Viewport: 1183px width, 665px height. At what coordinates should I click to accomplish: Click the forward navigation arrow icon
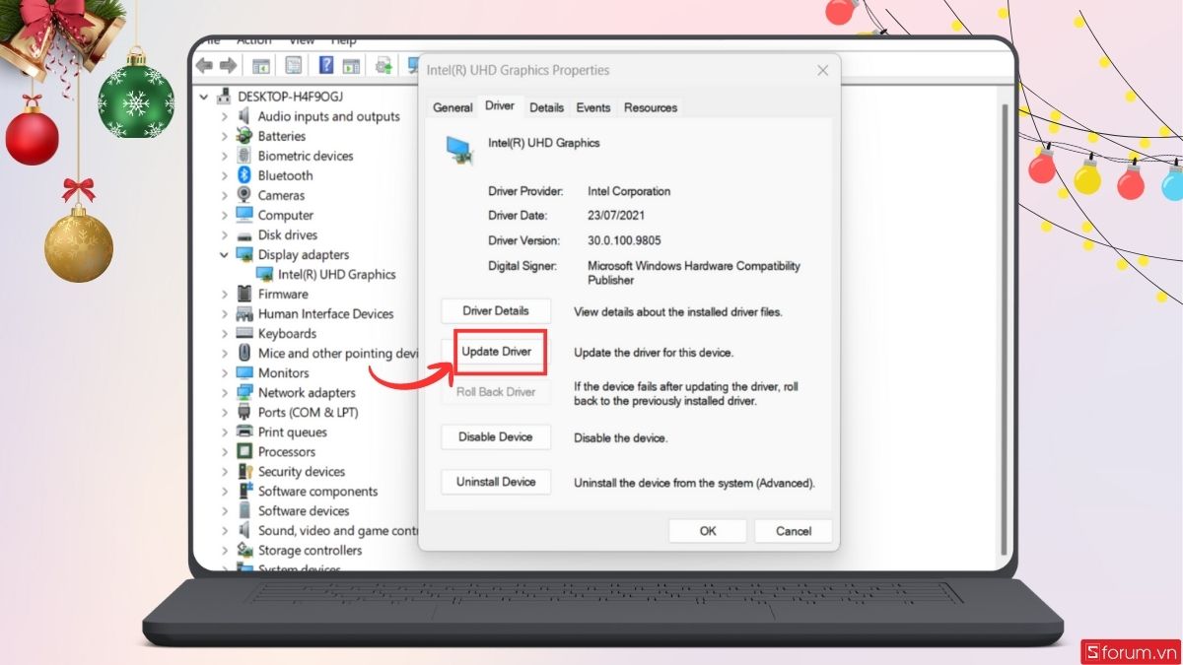227,65
